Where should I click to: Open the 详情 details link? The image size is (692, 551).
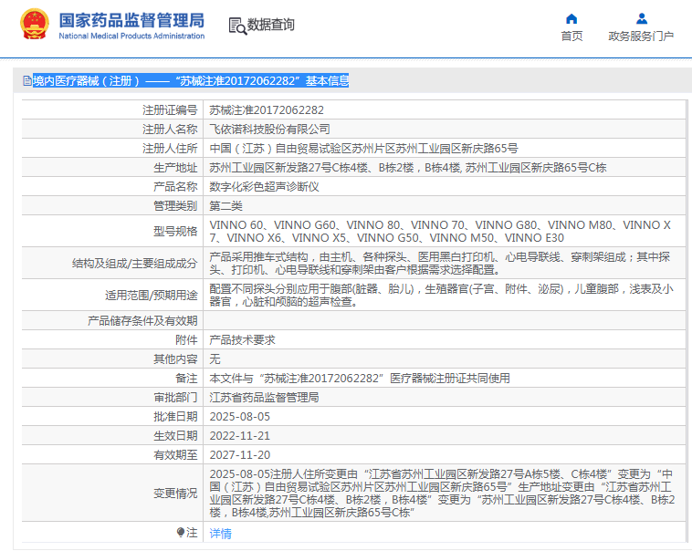220,534
